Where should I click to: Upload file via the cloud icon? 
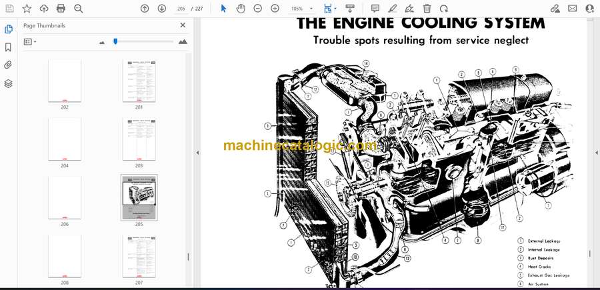(x=44, y=9)
